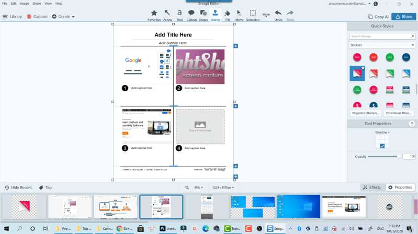Viewport: 418px width, 234px height.
Task: Open the Favorites star tool
Action: pos(154,15)
